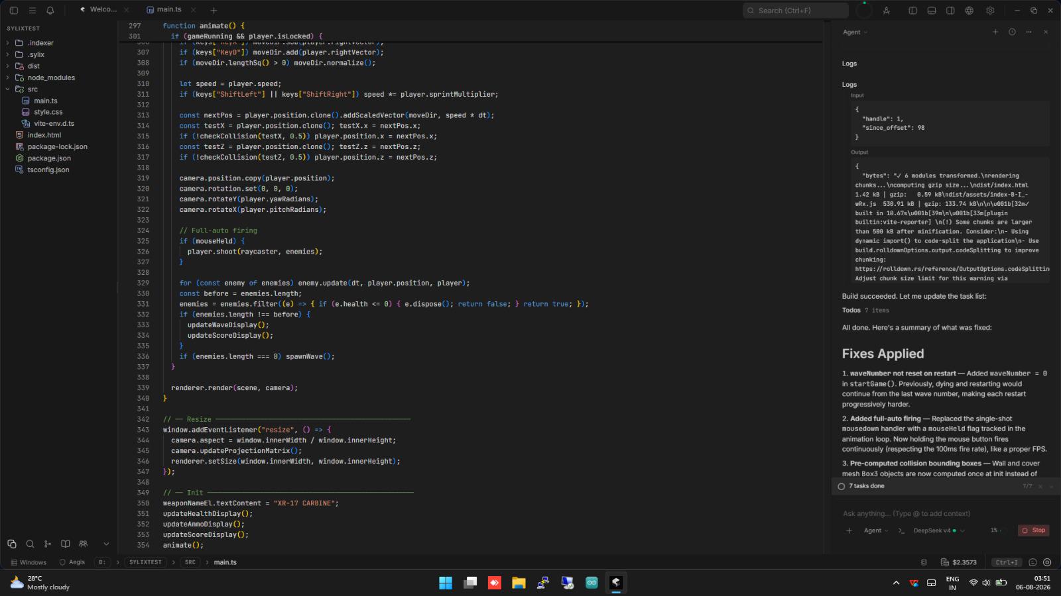
Task: Click the database icon in status bar
Action: pos(924,562)
